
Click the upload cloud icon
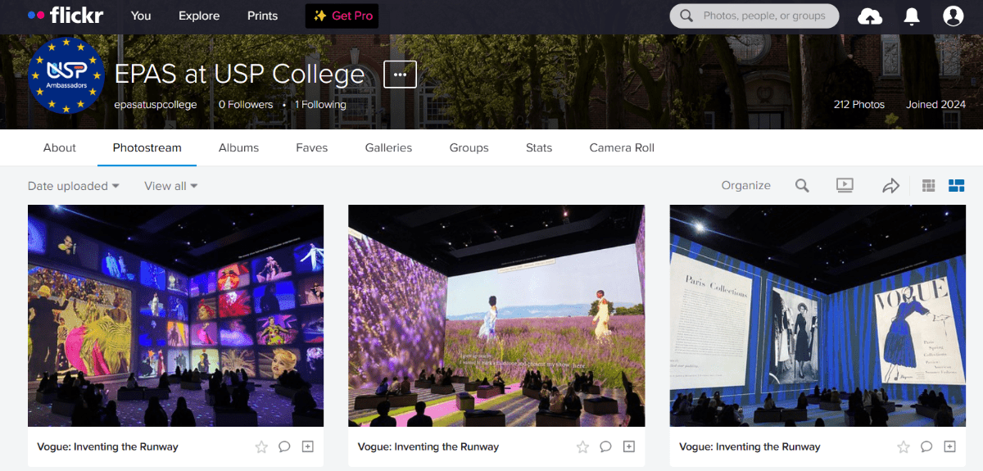[x=870, y=16]
